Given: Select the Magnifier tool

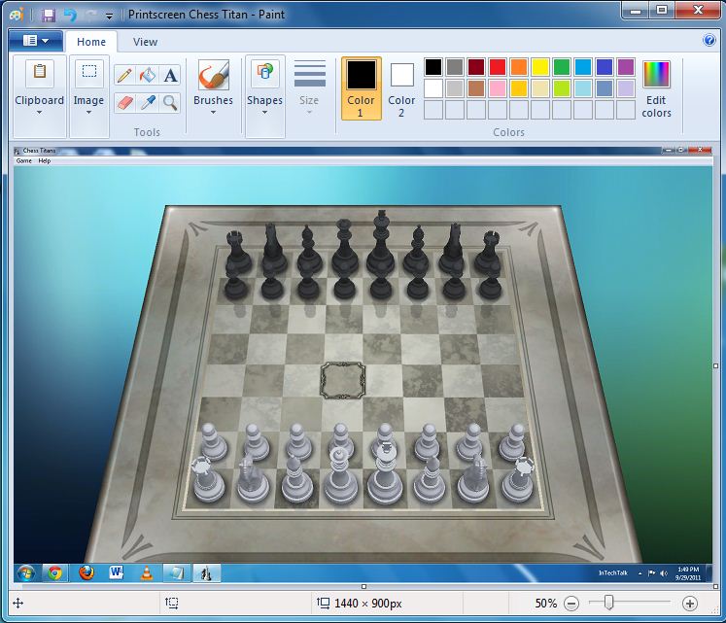Looking at the screenshot, I should point(170,102).
